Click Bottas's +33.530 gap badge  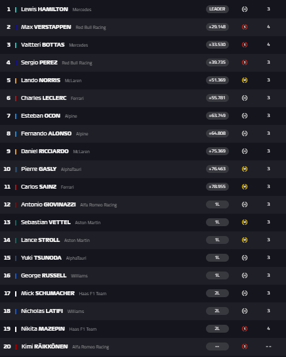[x=217, y=45]
